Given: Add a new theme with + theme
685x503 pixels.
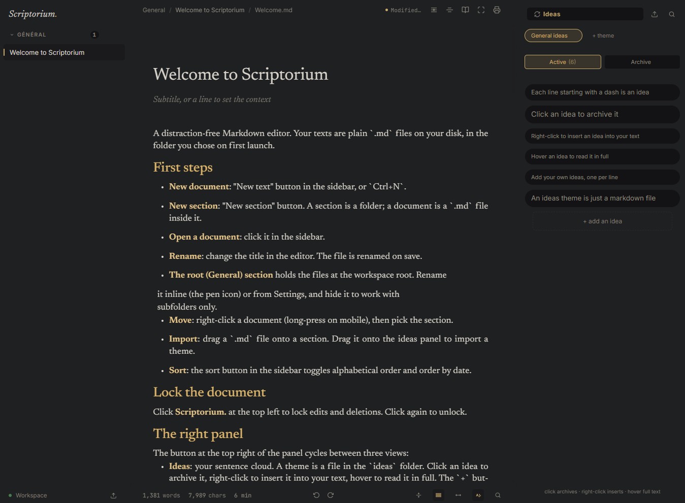Looking at the screenshot, I should coord(603,36).
